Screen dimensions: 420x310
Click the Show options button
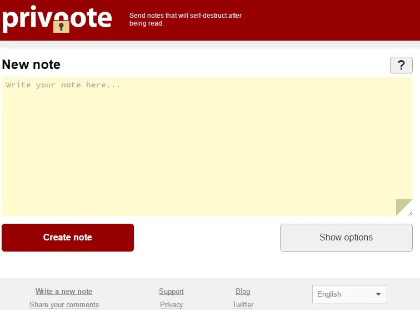pyautogui.click(x=346, y=238)
